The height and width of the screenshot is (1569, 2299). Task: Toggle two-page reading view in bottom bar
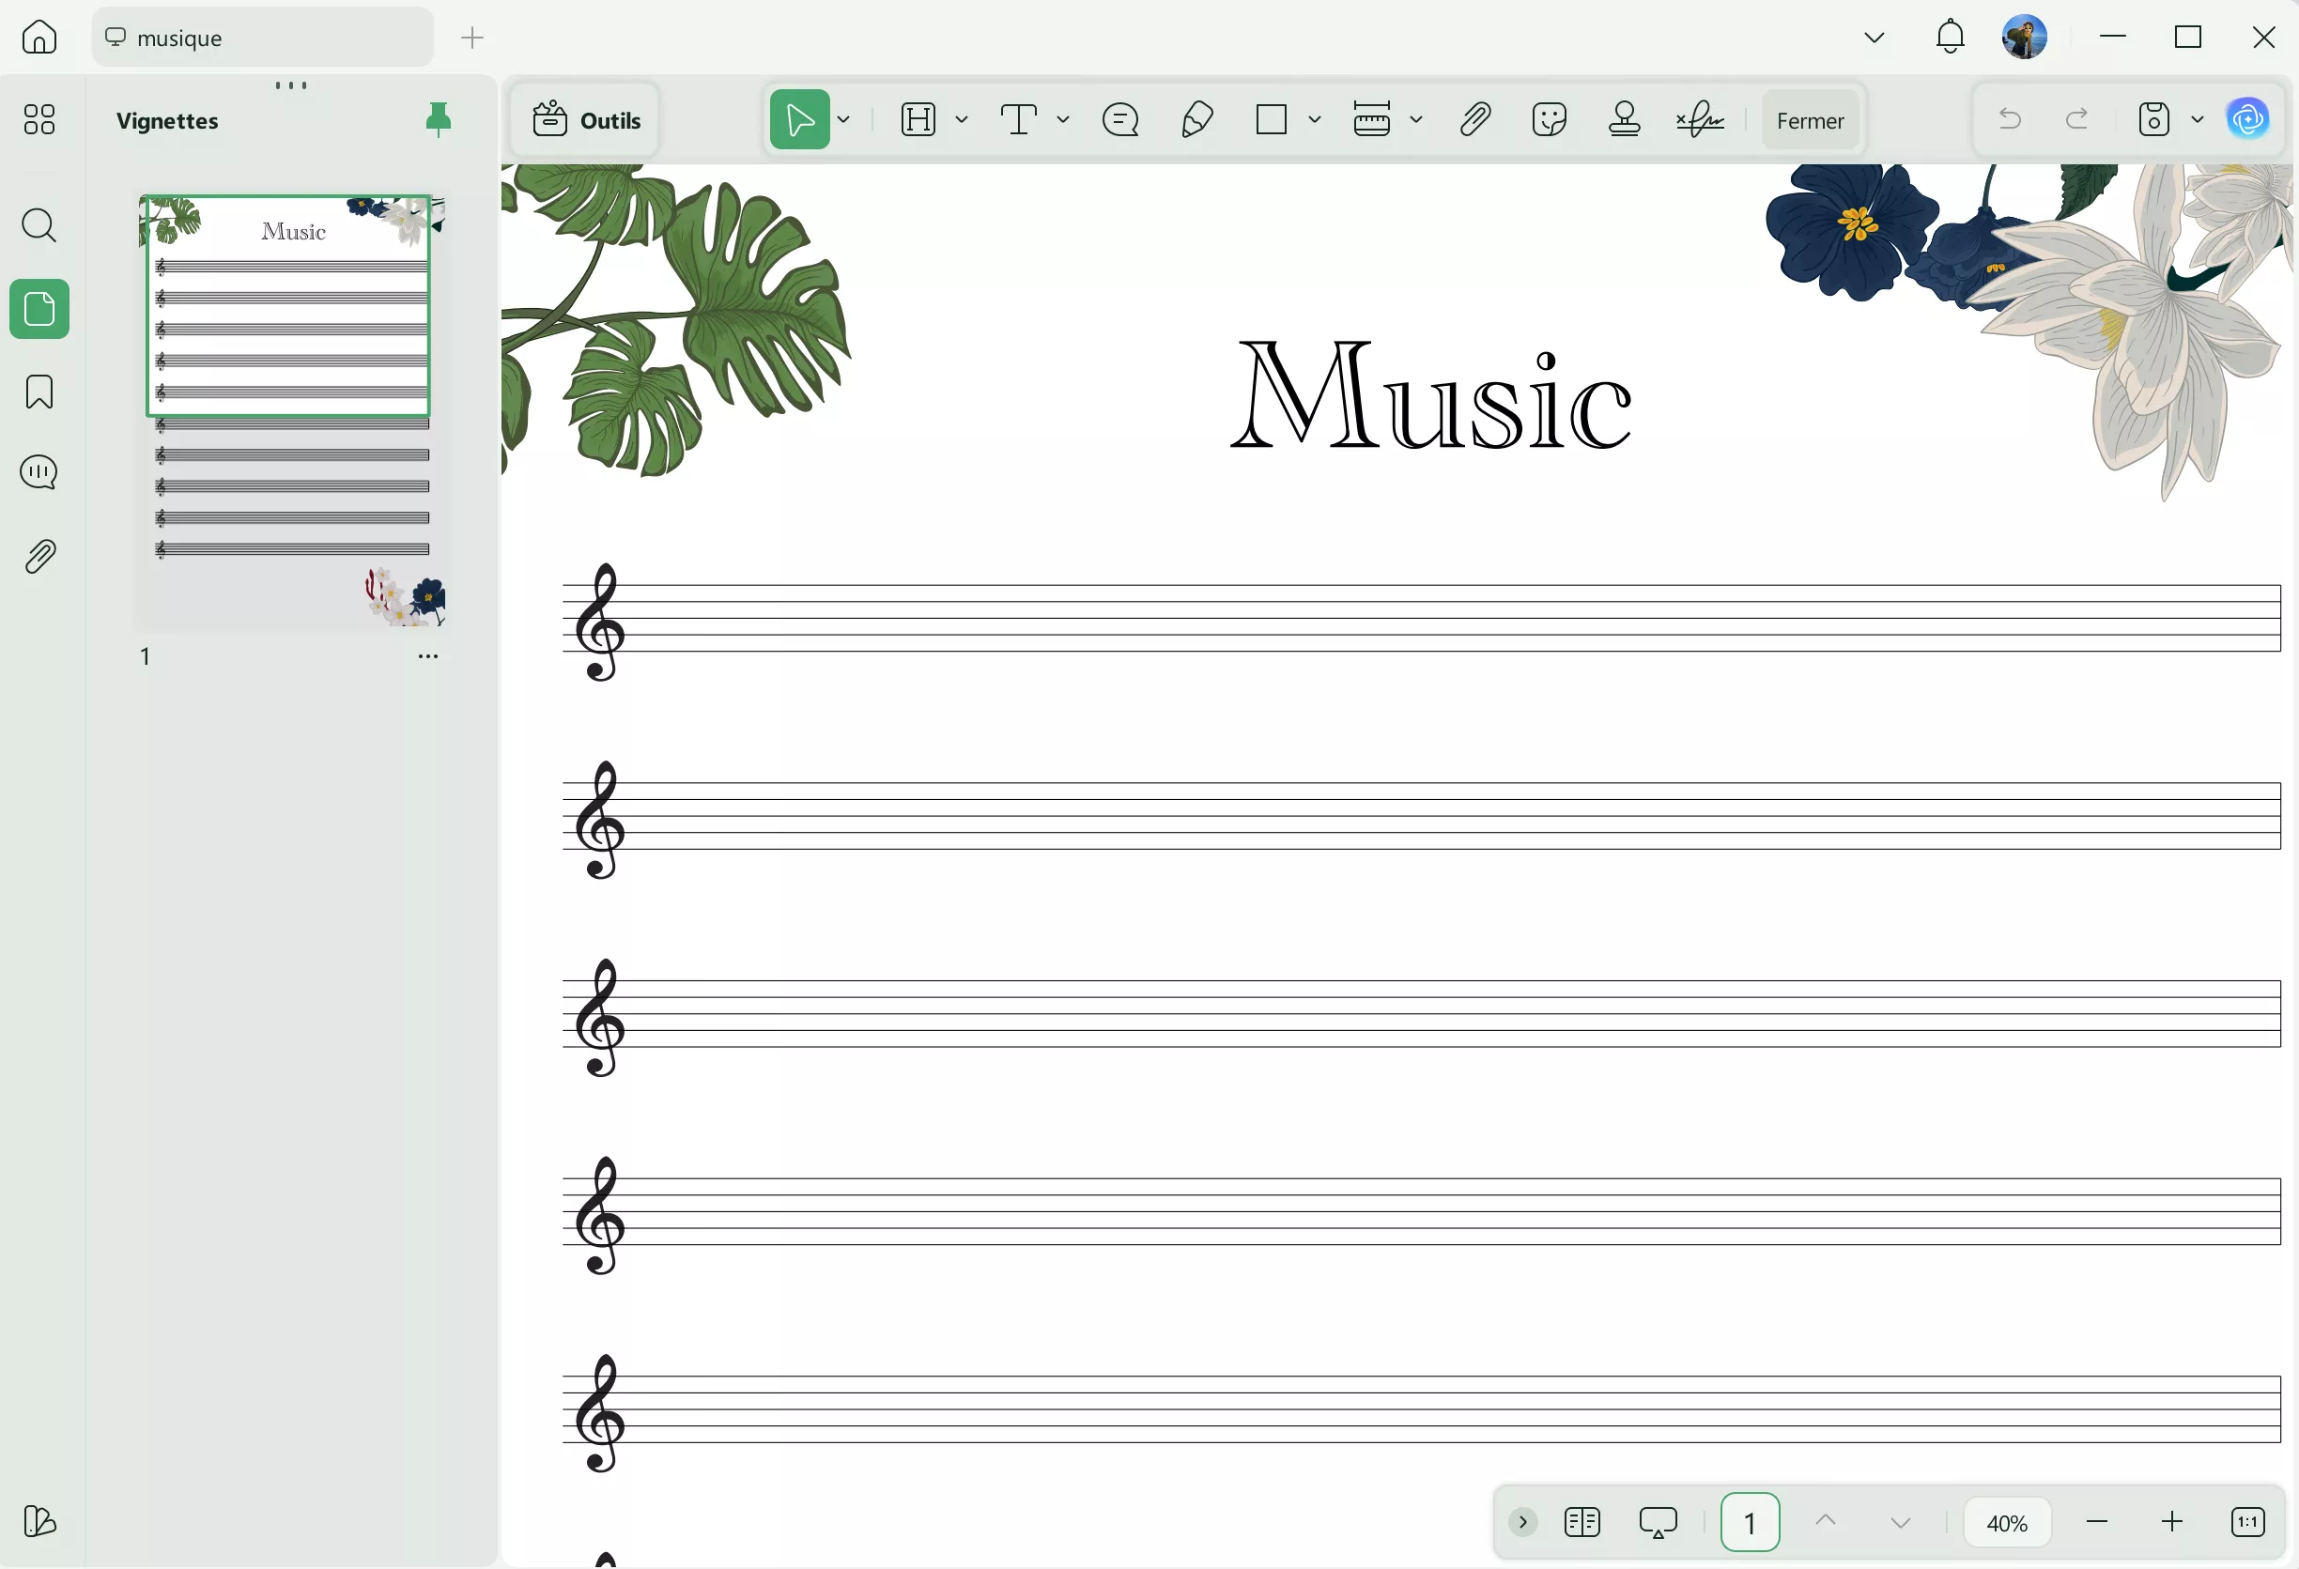point(1582,1522)
